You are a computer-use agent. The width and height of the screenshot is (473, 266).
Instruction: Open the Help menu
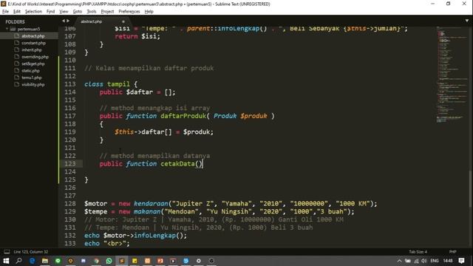coord(149,12)
